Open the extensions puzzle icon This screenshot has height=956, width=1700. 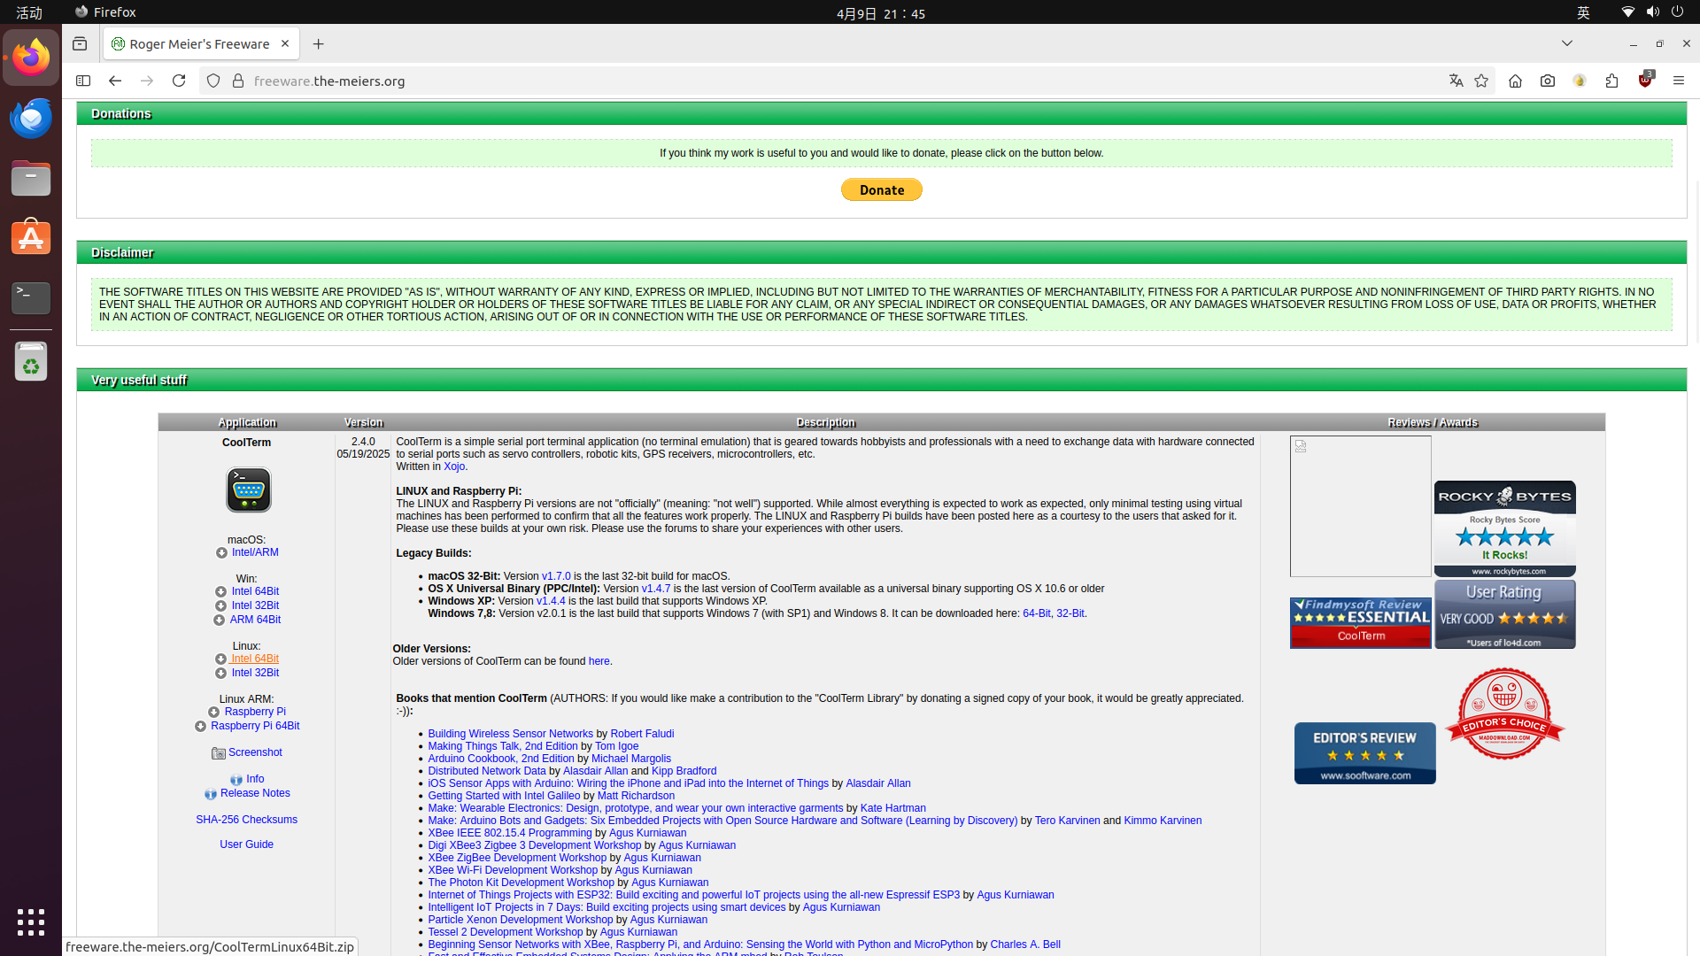pos(1611,81)
